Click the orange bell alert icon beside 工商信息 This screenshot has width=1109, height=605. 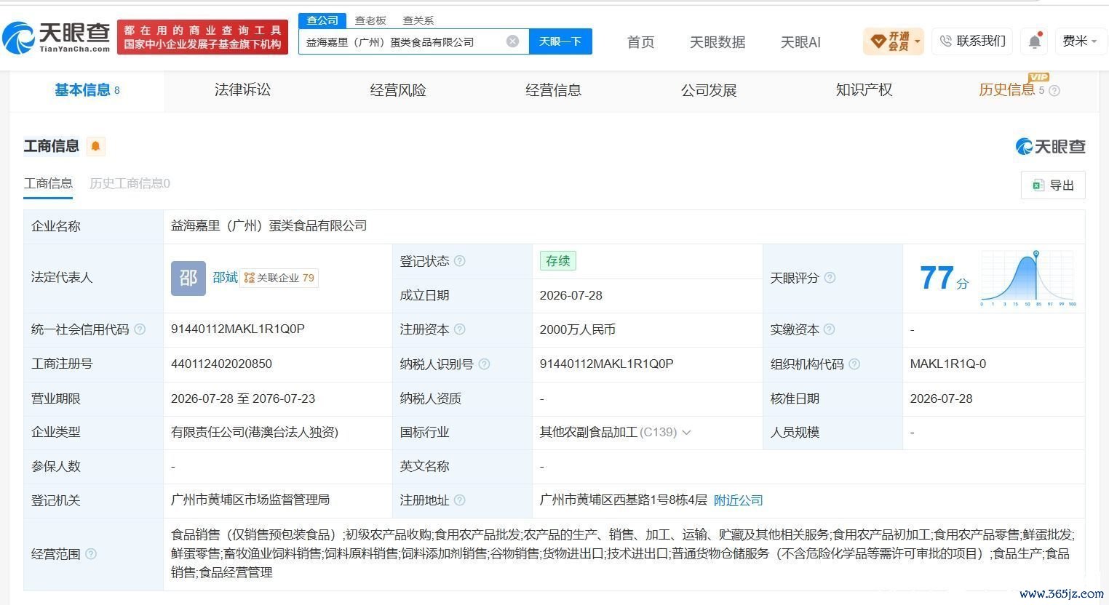tap(95, 146)
